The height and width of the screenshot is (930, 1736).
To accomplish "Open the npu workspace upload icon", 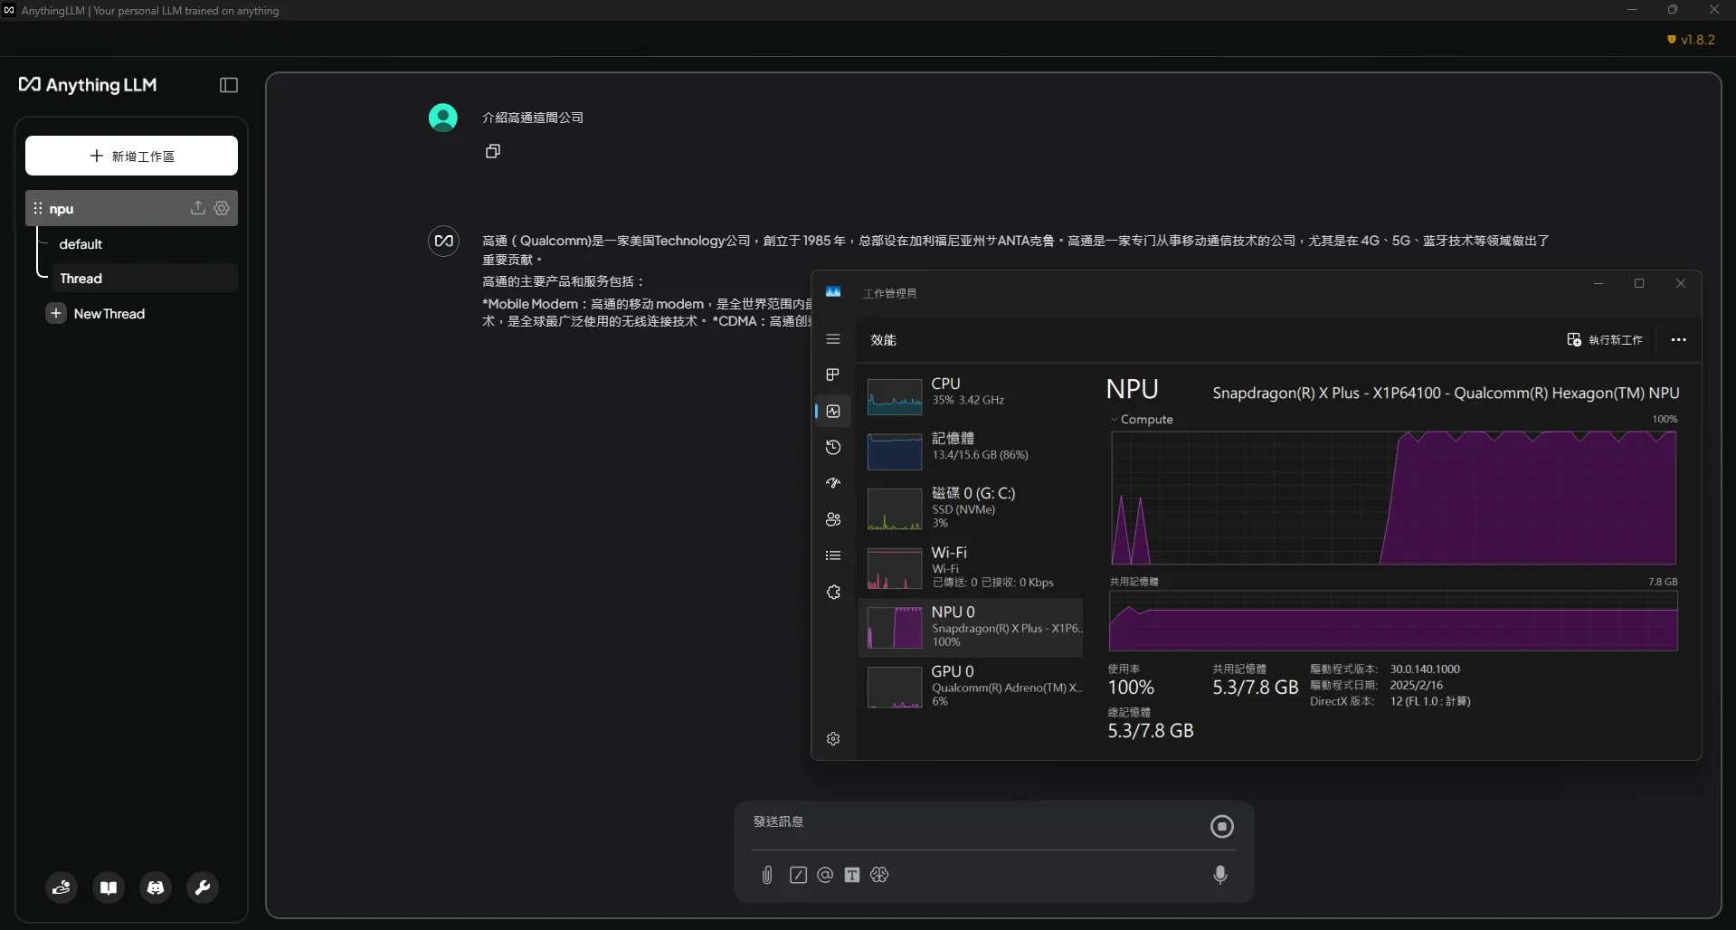I will pyautogui.click(x=197, y=208).
